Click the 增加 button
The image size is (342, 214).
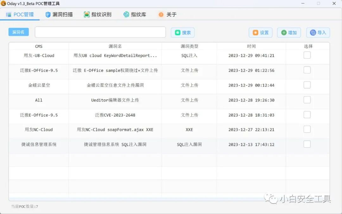tap(289, 33)
